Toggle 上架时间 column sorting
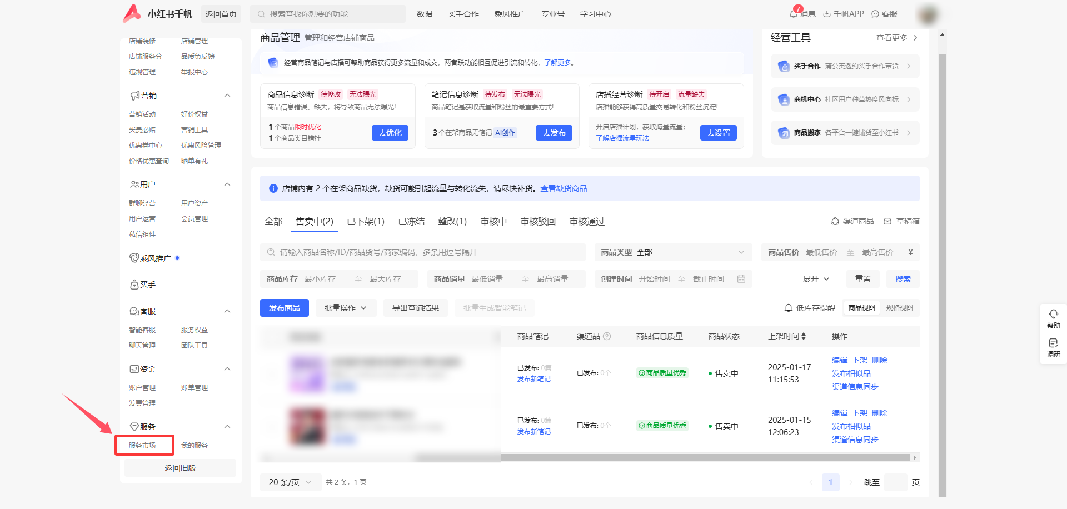Image resolution: width=1067 pixels, height=509 pixels. 804,336
